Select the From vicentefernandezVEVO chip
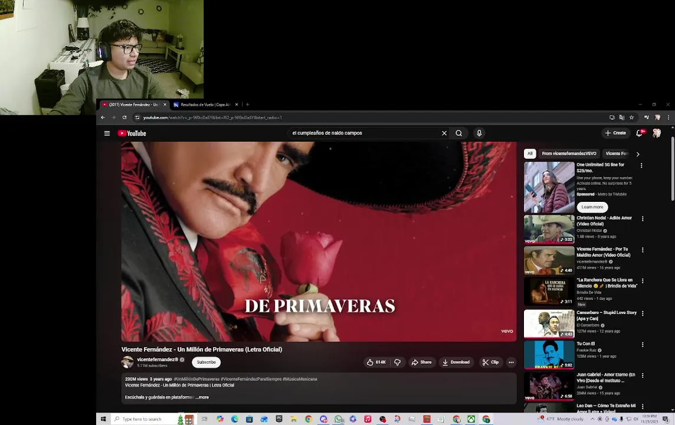Viewport: 675px width, 425px height. click(569, 153)
